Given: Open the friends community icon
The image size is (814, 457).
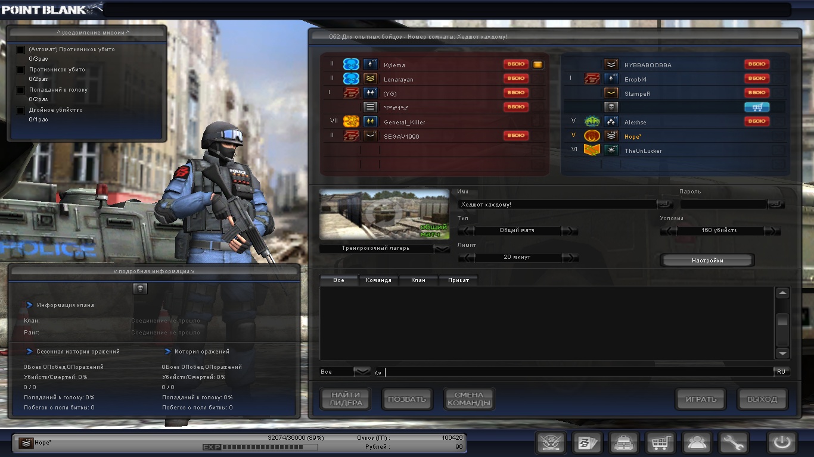Looking at the screenshot, I should pos(696,443).
